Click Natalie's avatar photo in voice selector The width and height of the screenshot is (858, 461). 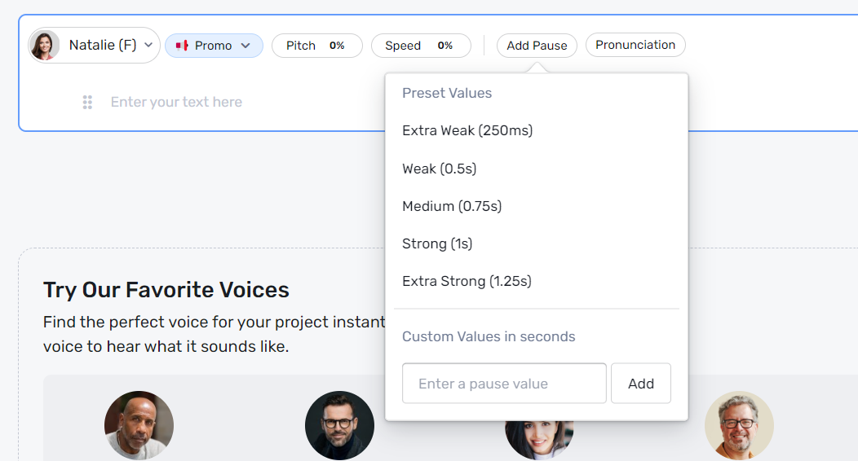(44, 46)
